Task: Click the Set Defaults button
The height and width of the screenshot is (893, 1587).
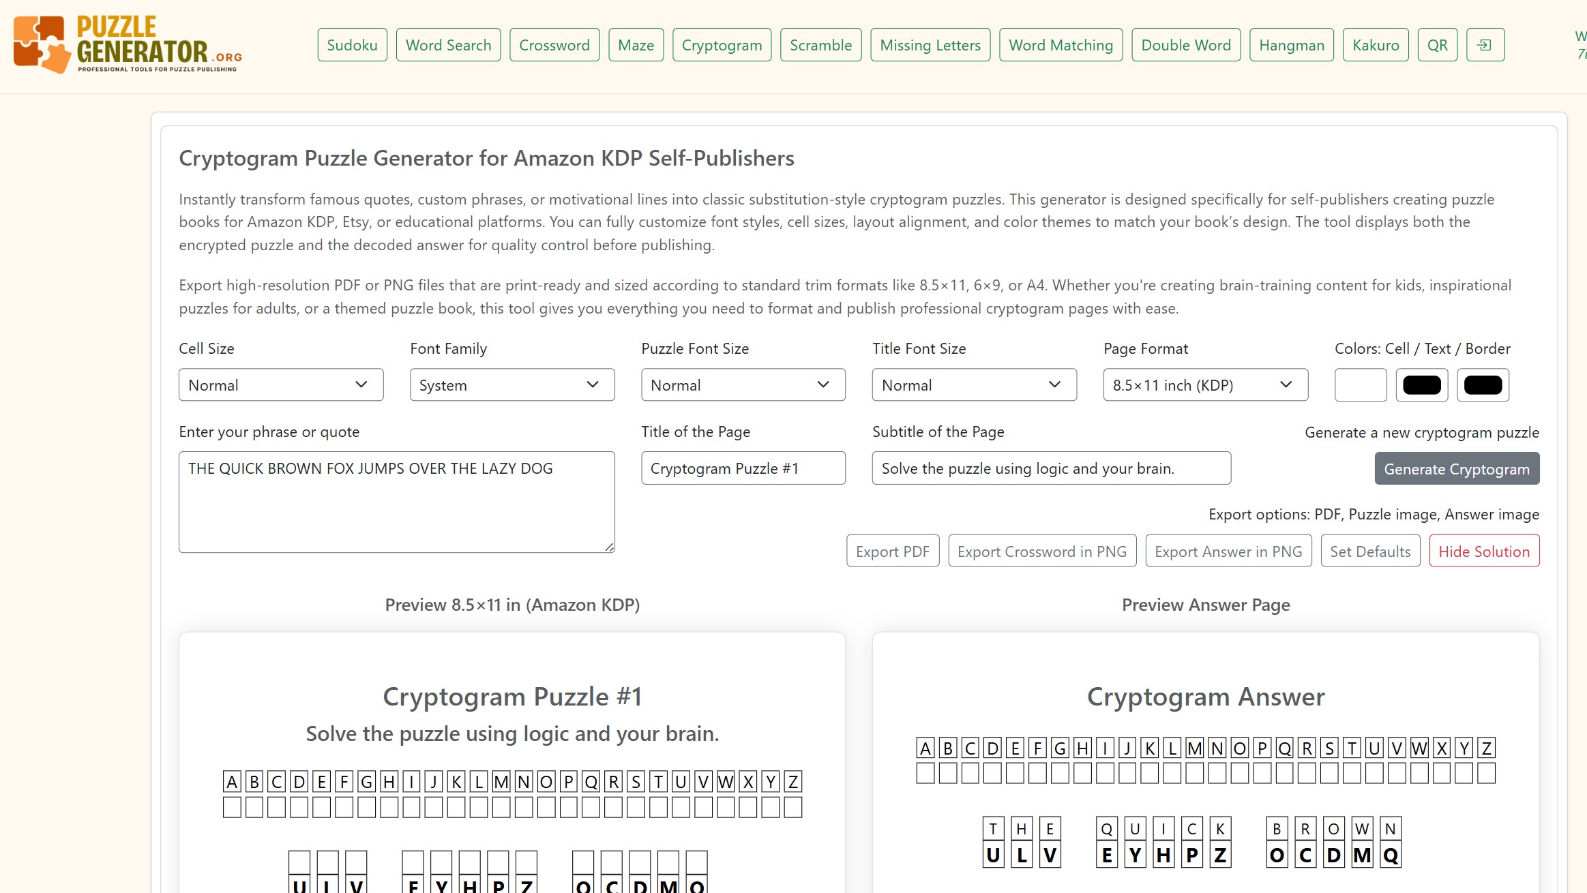Action: click(x=1370, y=551)
